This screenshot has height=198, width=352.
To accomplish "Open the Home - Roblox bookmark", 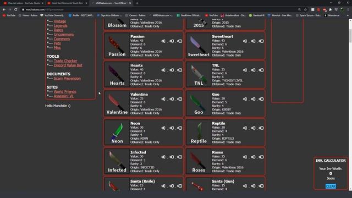I will click(28, 15).
